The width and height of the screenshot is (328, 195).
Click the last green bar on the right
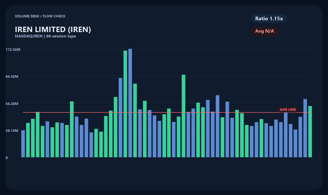310,132
